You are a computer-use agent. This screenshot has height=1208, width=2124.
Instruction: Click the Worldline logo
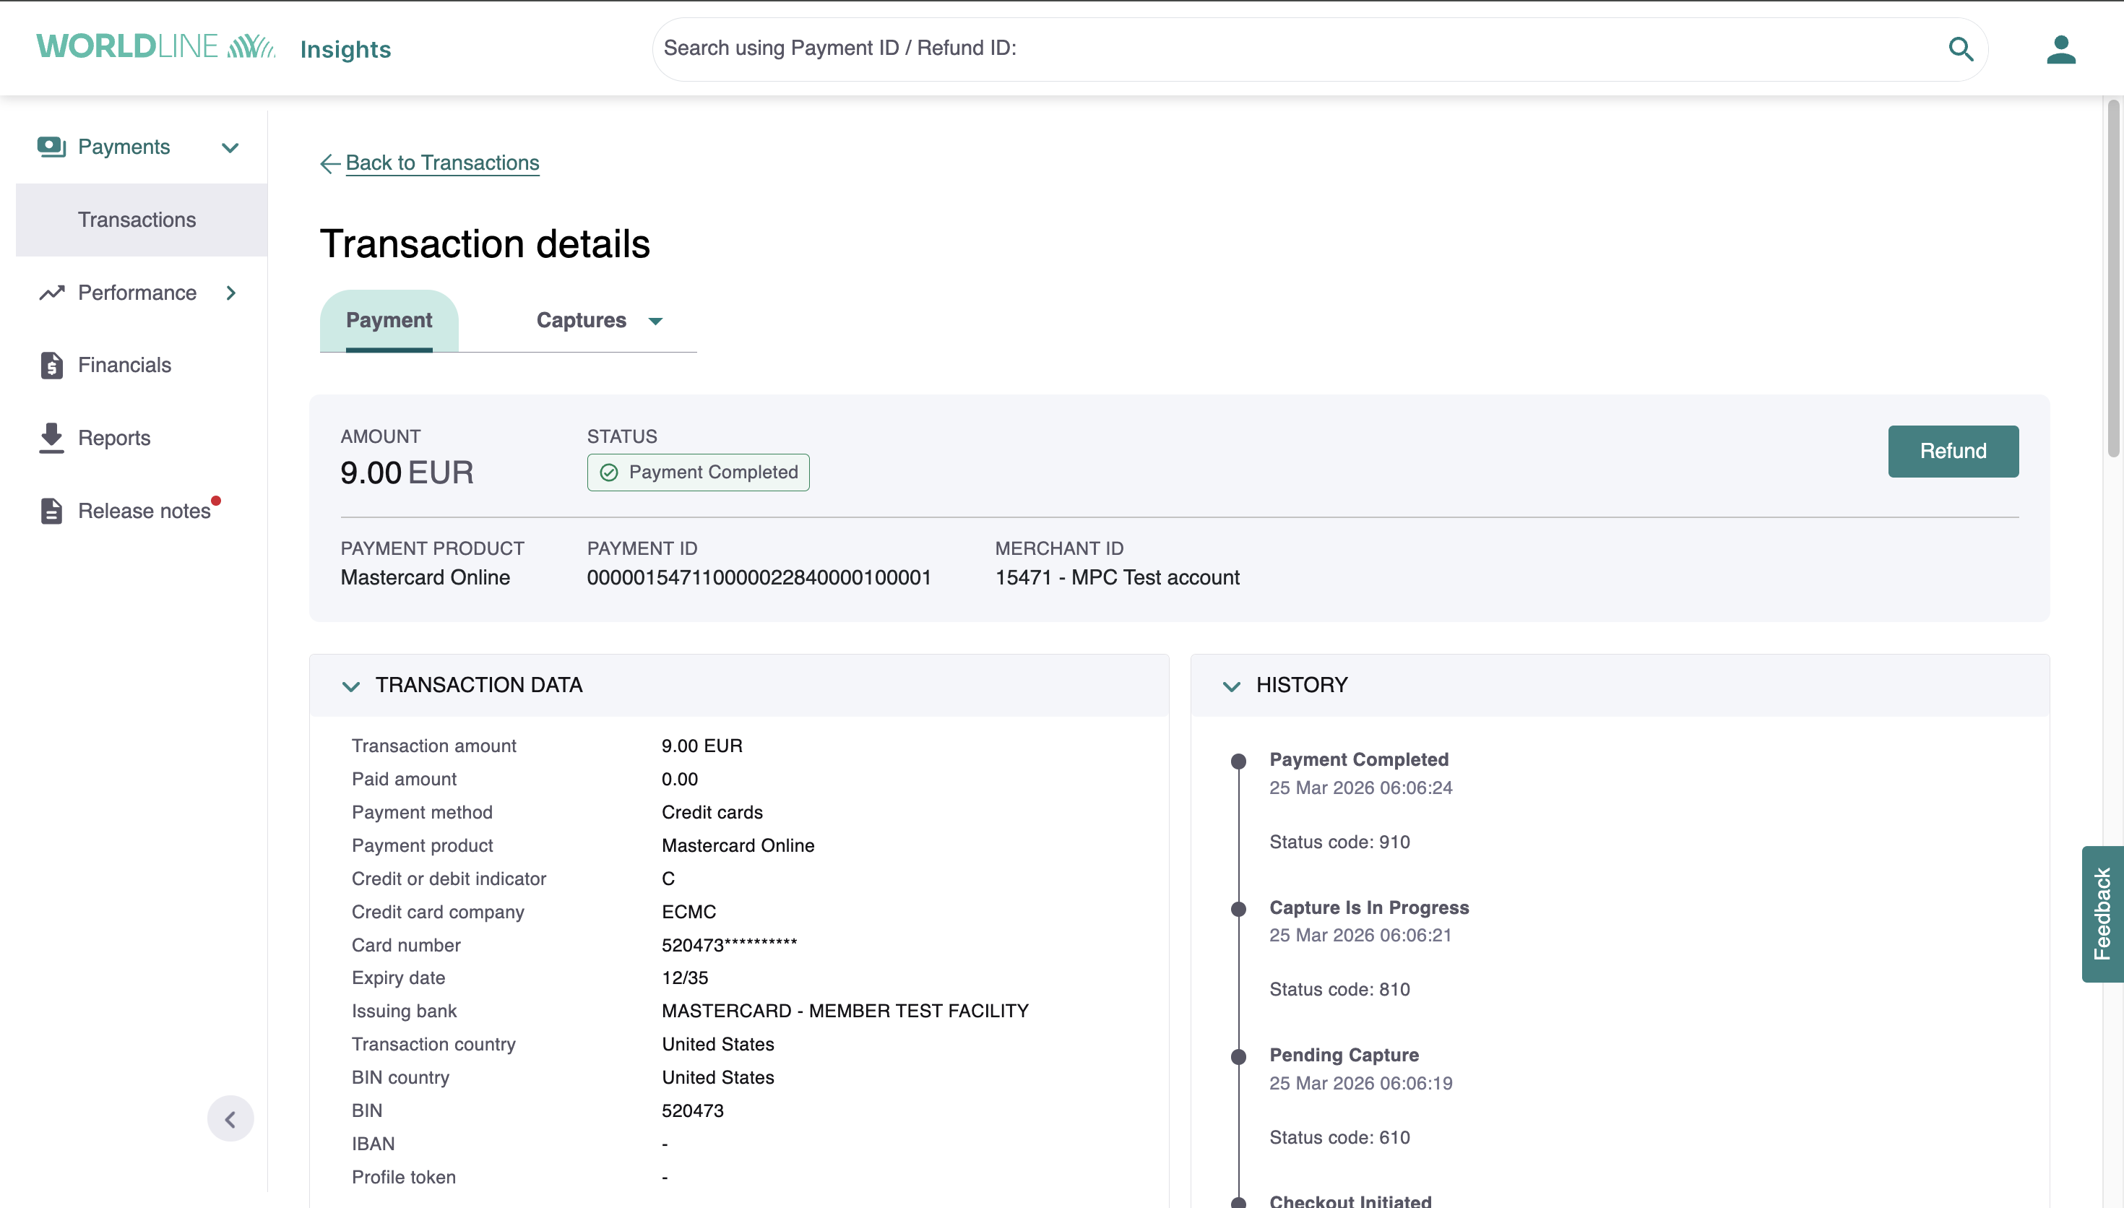pos(155,46)
